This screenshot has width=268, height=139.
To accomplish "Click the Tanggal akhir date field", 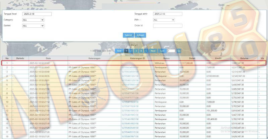I will click(x=167, y=14).
